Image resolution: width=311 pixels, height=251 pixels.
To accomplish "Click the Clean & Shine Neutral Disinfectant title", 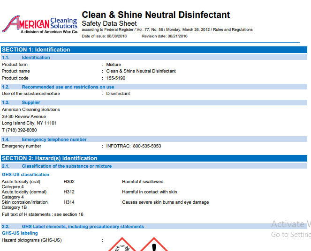I will coord(156,15).
